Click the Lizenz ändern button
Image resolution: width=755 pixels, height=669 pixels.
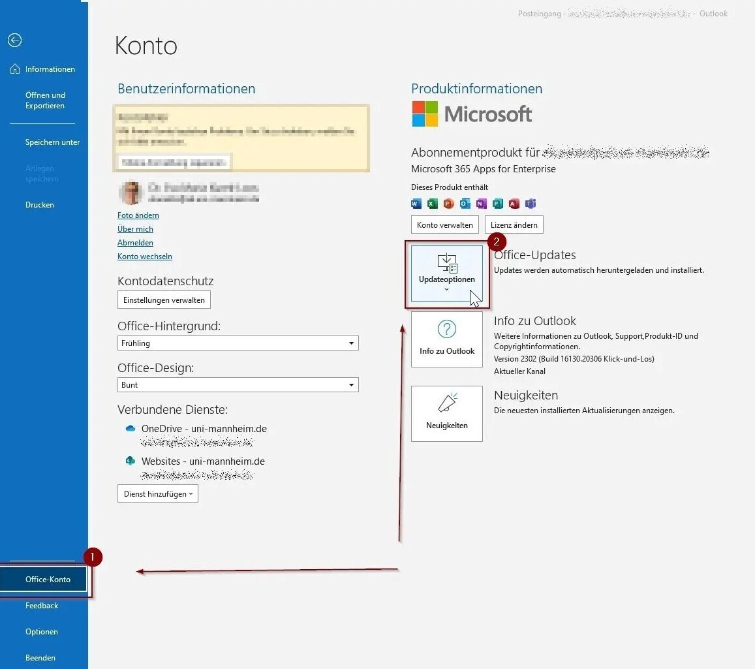point(514,225)
